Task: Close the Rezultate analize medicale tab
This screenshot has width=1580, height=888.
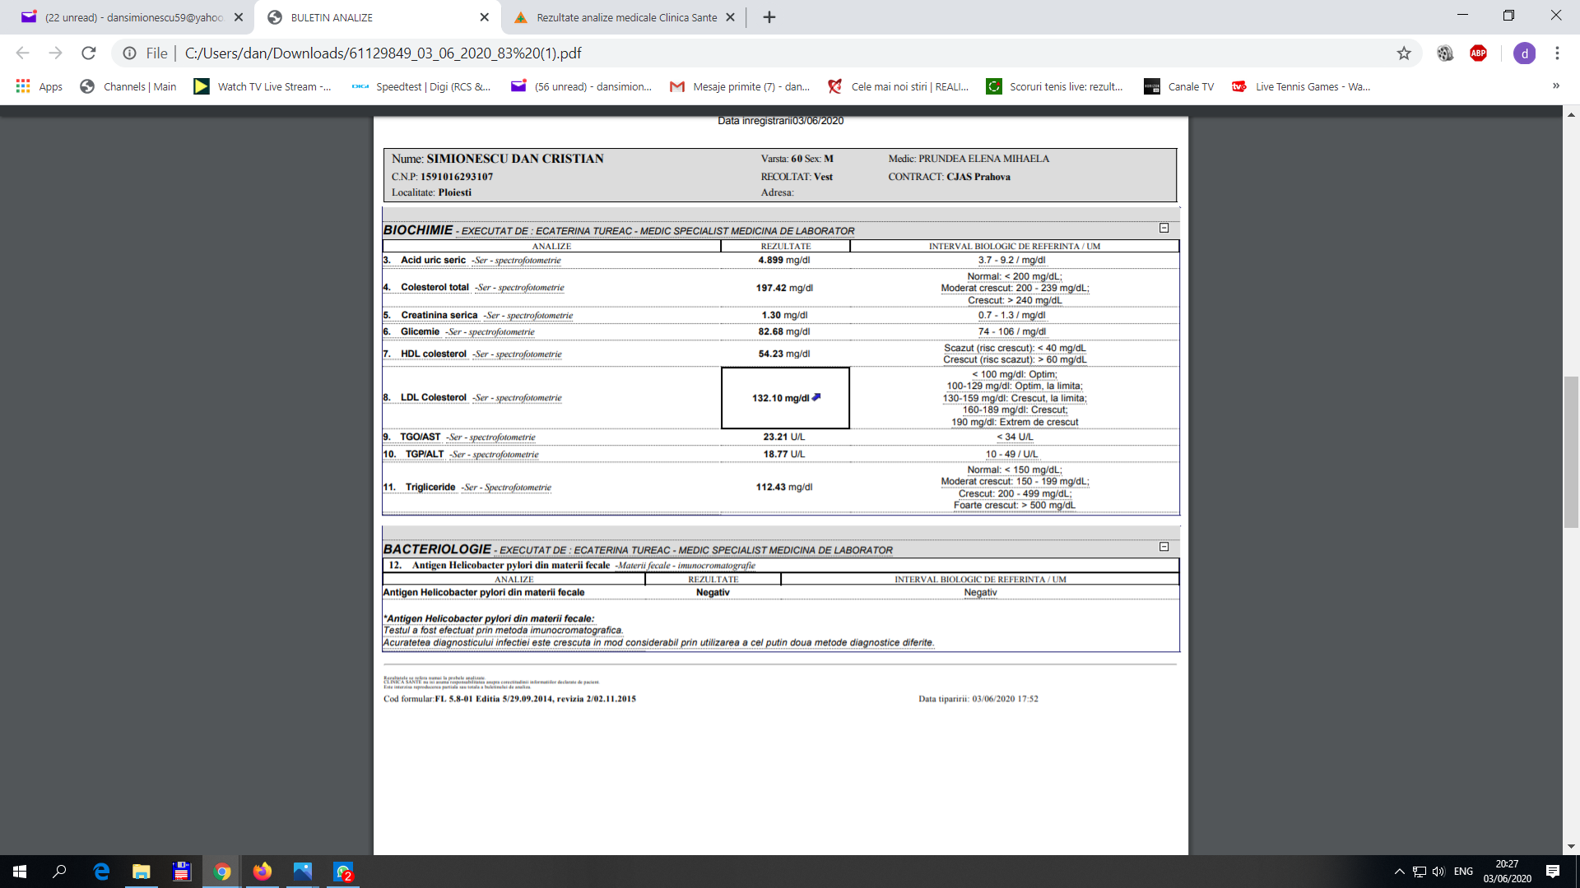Action: [730, 17]
